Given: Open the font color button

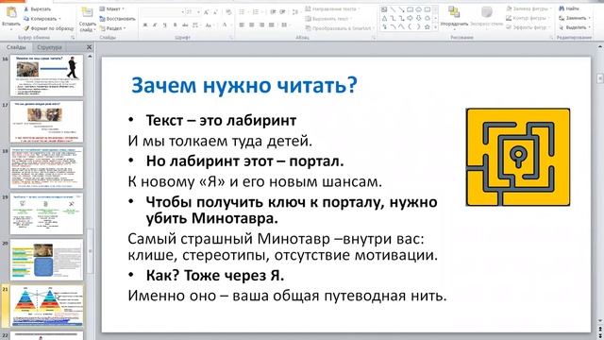Looking at the screenshot, I should point(226,25).
